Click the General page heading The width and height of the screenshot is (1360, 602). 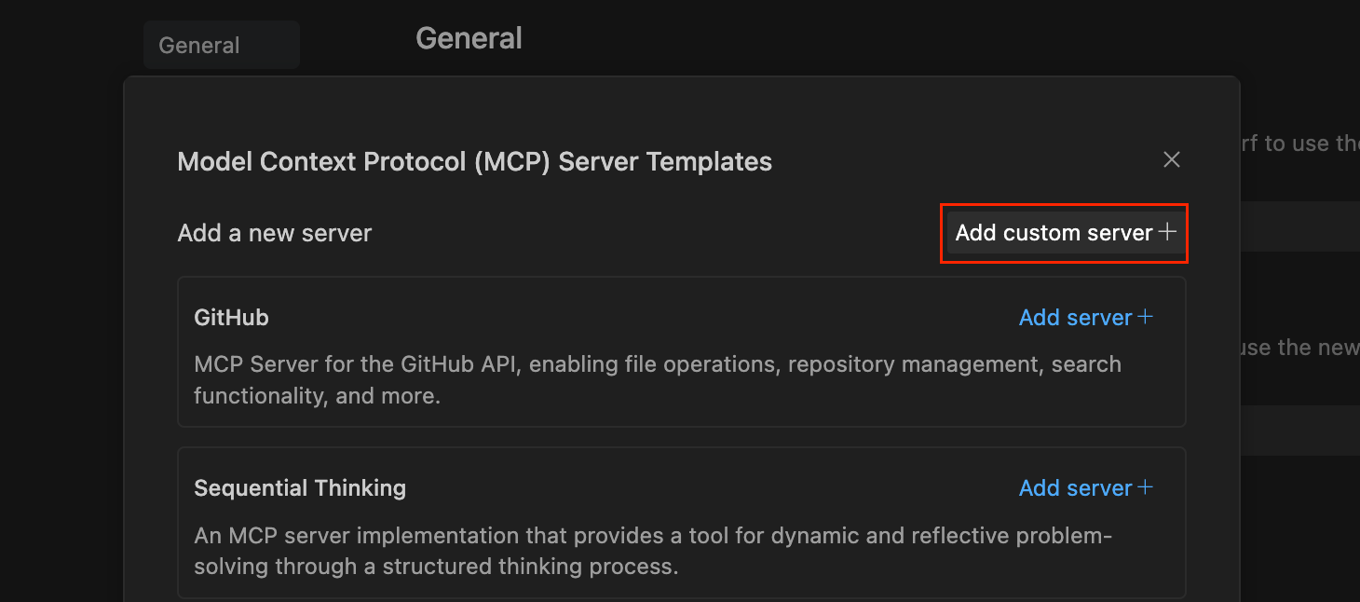click(x=469, y=38)
